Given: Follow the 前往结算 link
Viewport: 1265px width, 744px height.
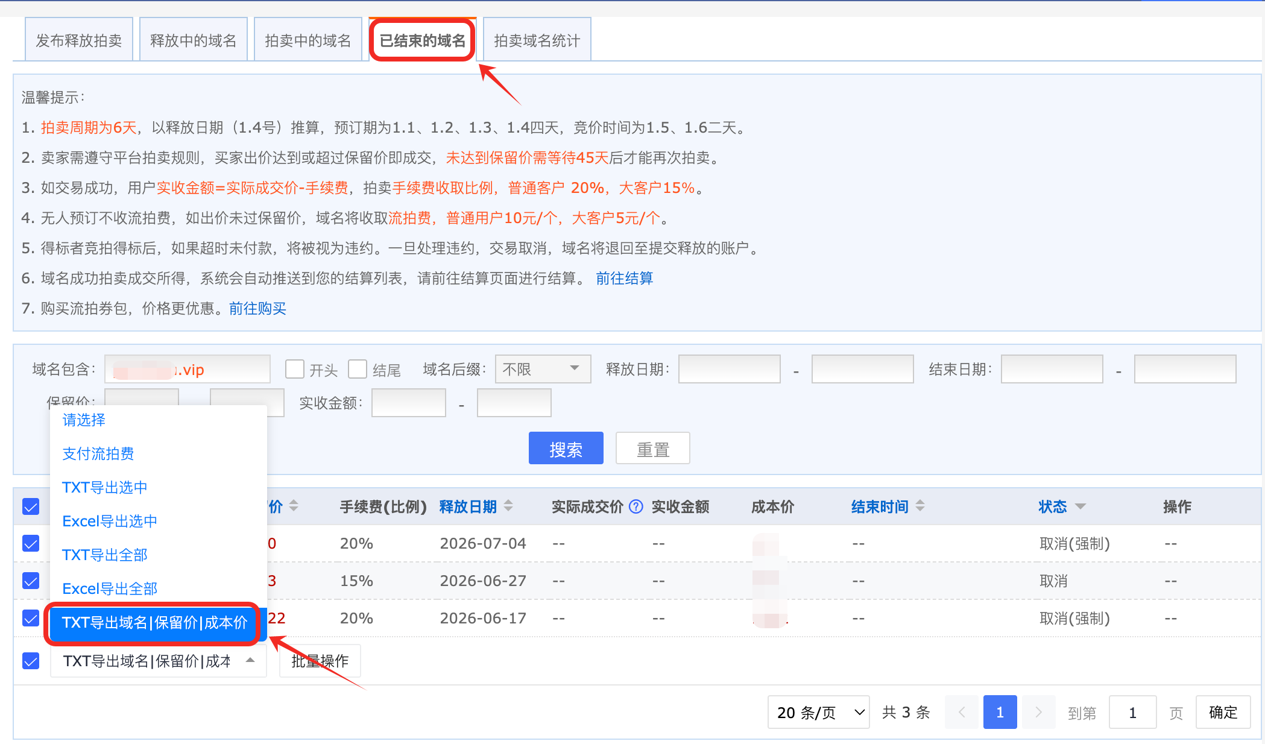Looking at the screenshot, I should pos(624,278).
